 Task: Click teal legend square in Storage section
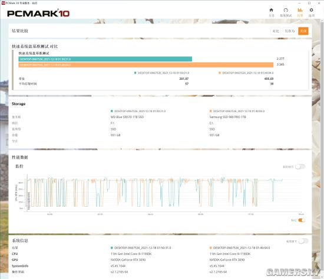pos(112,111)
